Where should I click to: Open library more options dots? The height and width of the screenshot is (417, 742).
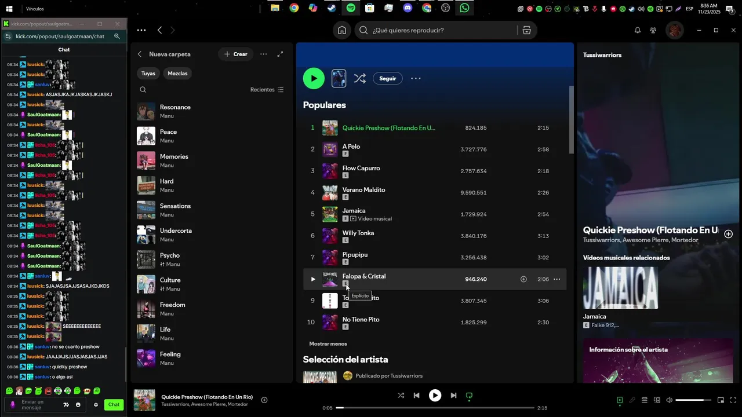click(264, 54)
